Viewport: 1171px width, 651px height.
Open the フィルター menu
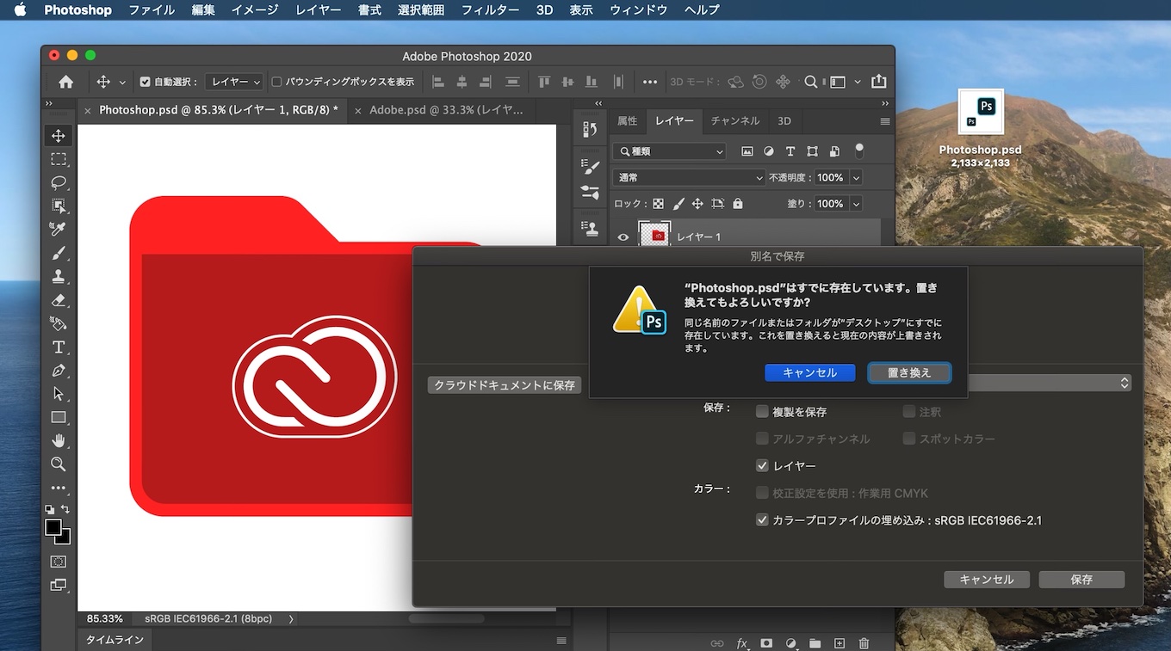coord(490,10)
